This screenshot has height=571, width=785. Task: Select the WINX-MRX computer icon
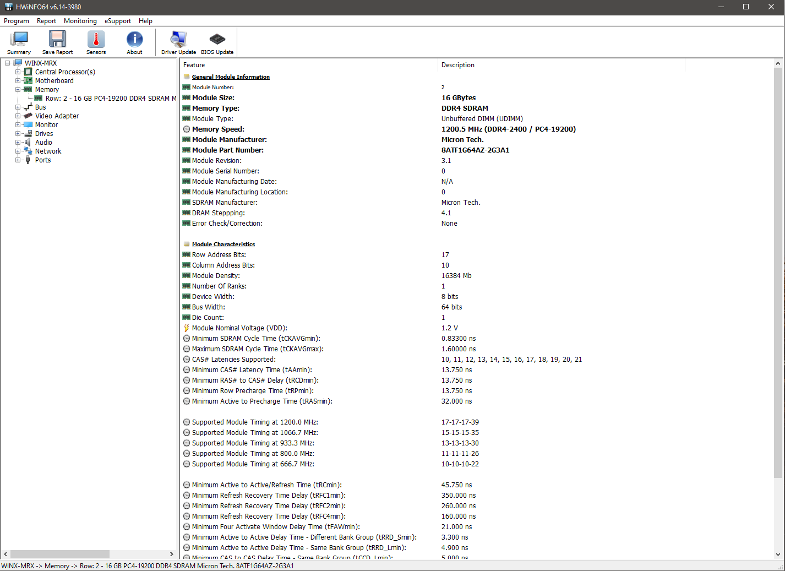tap(18, 63)
